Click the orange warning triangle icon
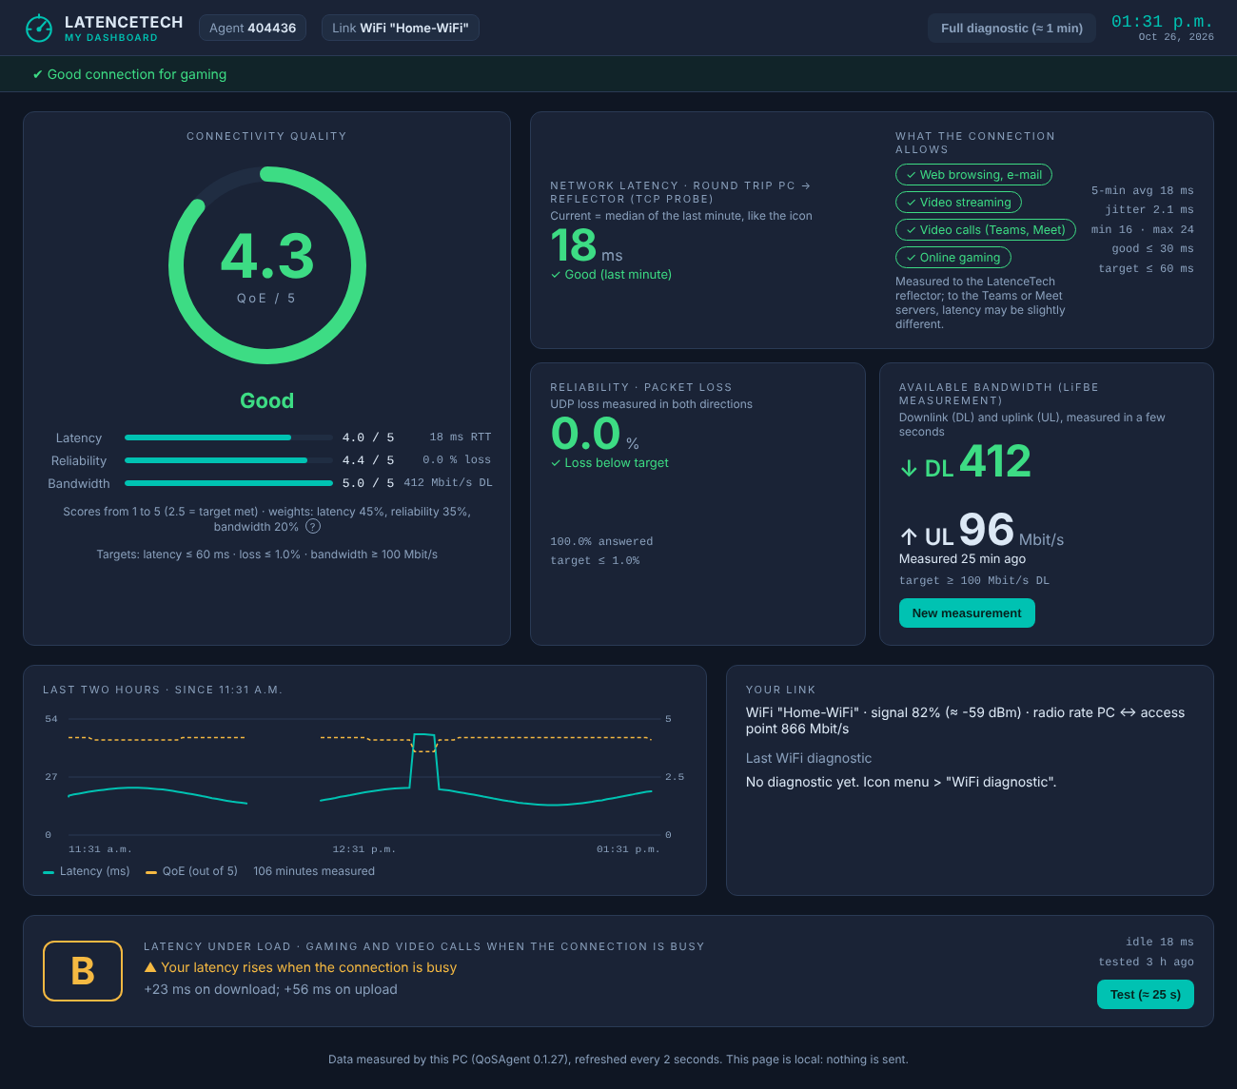The image size is (1237, 1089). (150, 967)
